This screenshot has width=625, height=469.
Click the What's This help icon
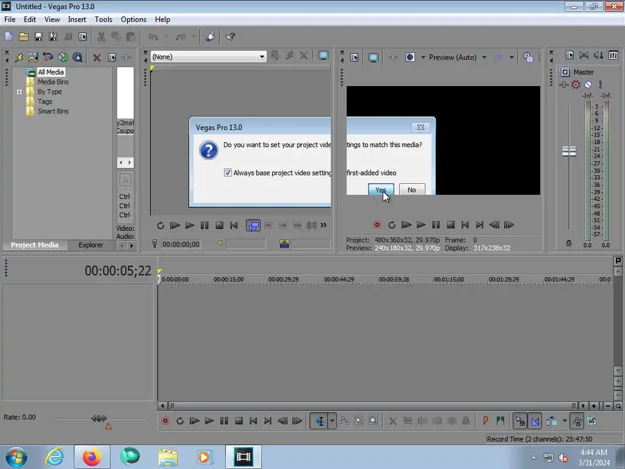pyautogui.click(x=230, y=37)
